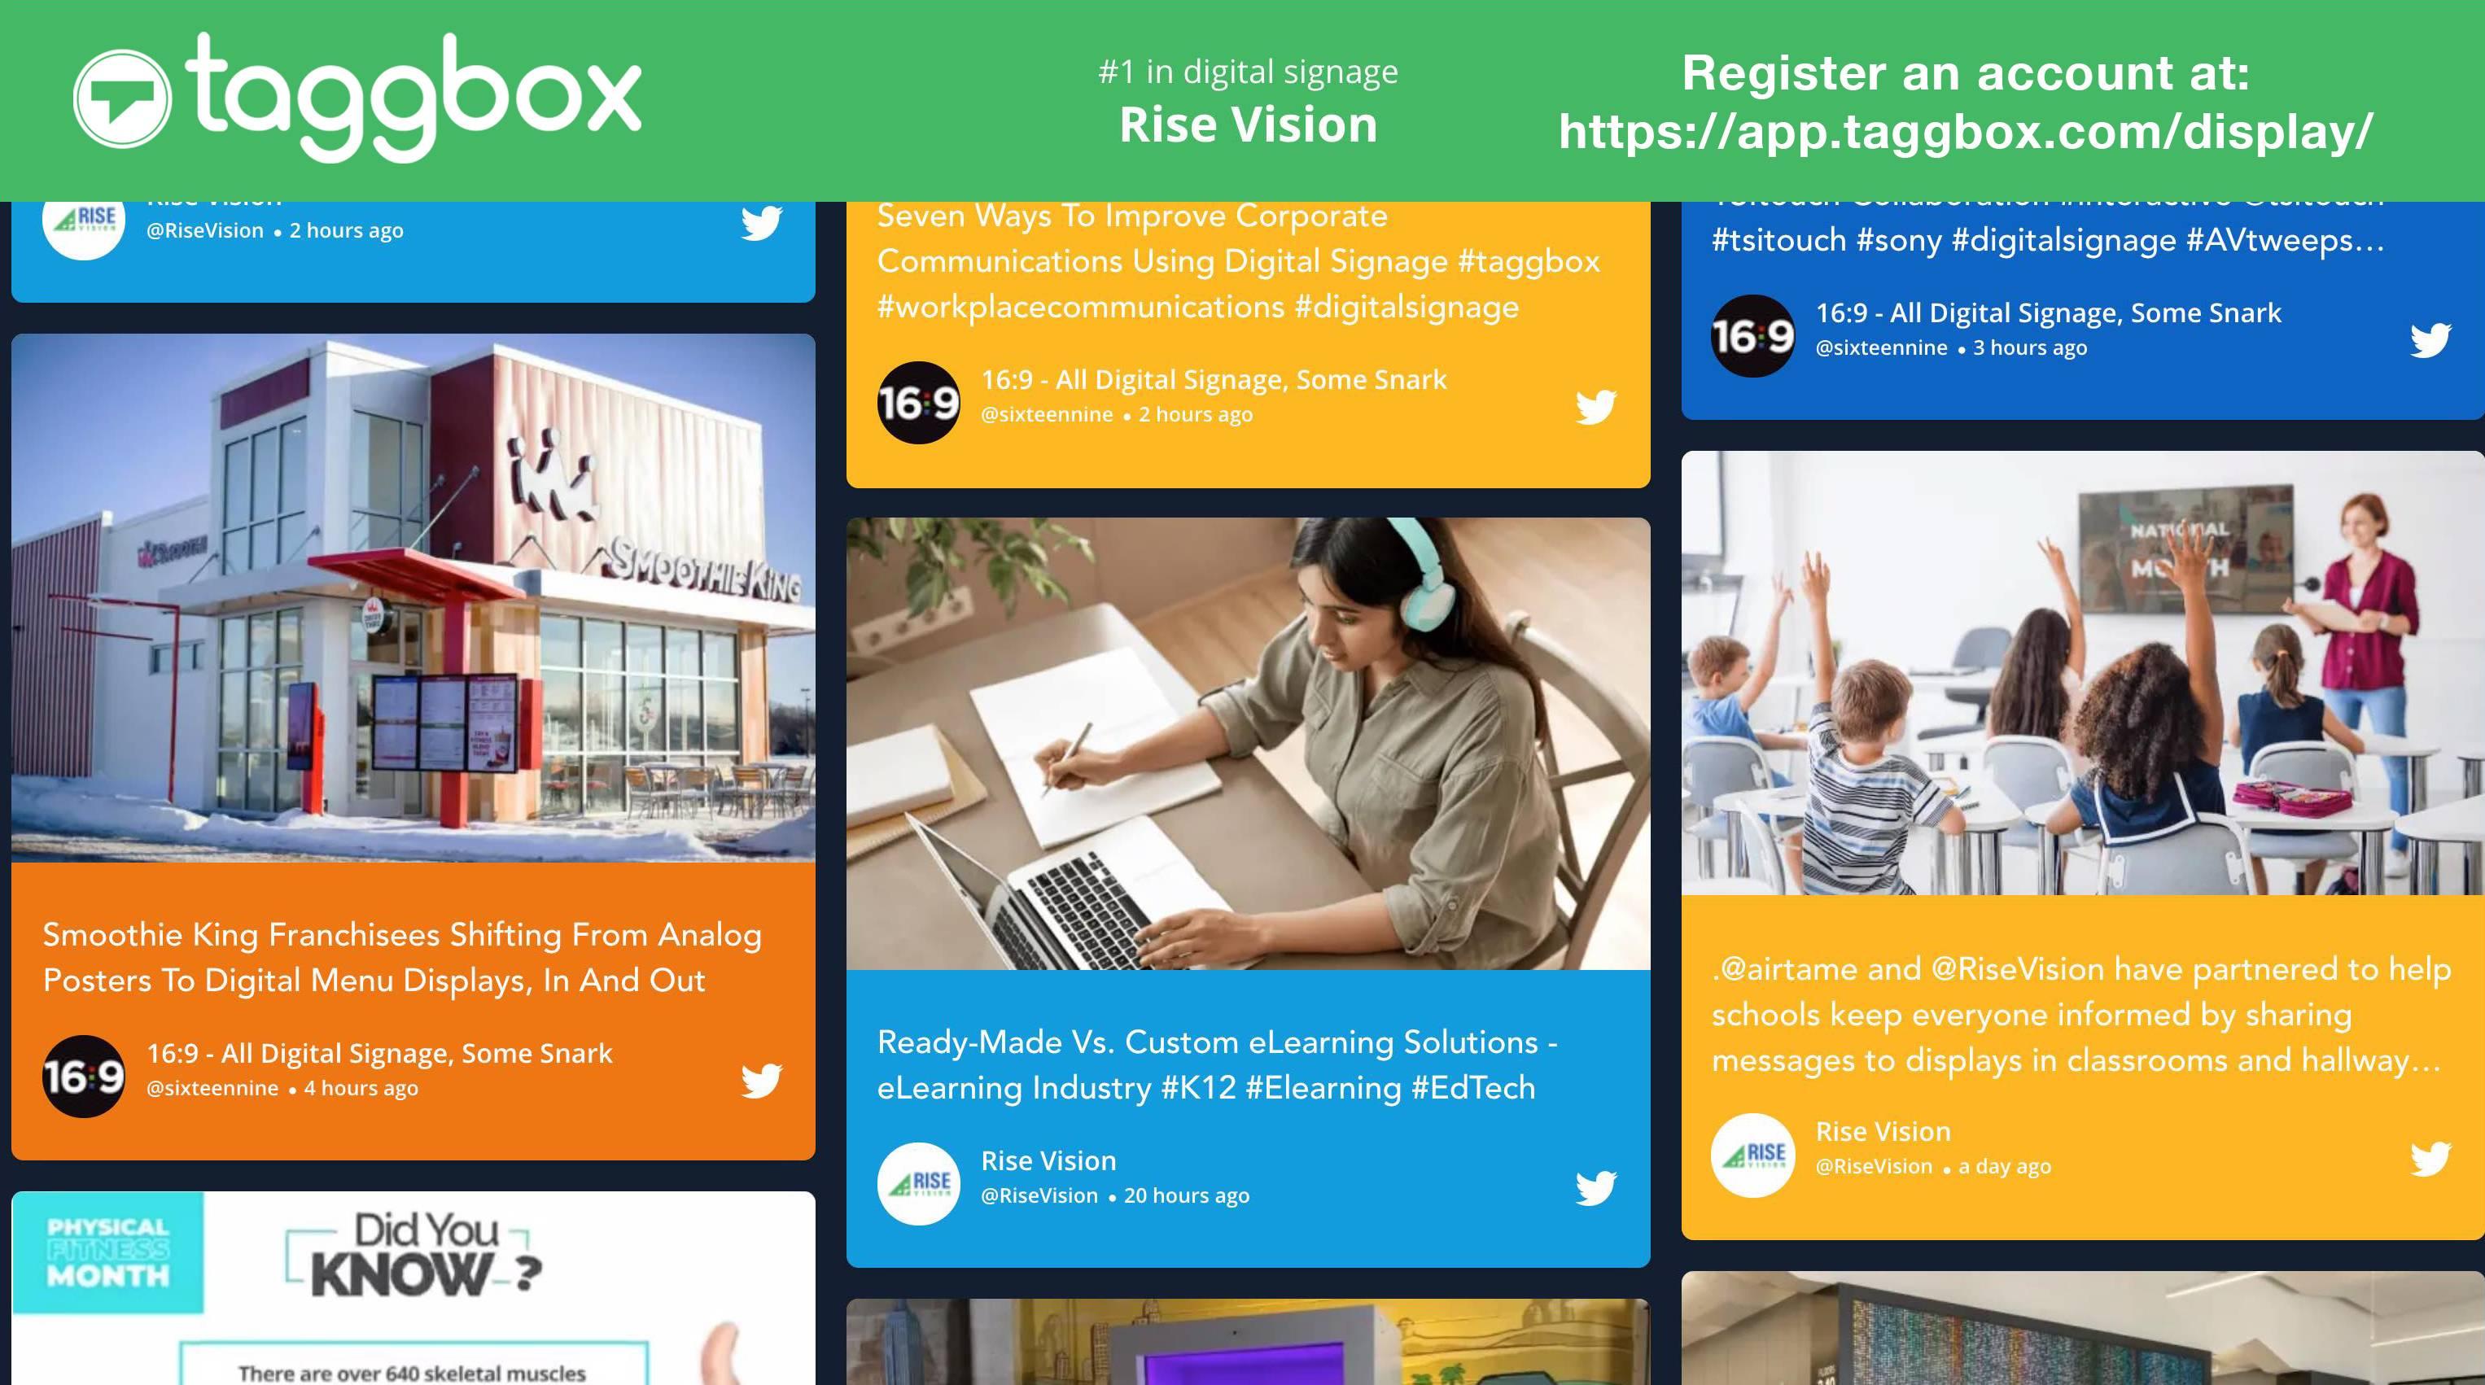Open the purple-screen kiosk photo at bottom center
This screenshot has height=1385, width=2485.
tap(1249, 1342)
